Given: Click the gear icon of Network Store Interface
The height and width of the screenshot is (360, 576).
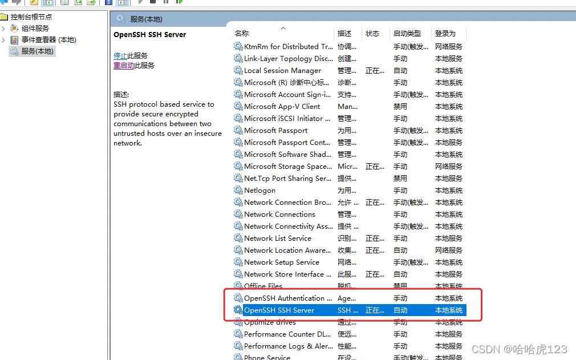Looking at the screenshot, I should click(238, 274).
